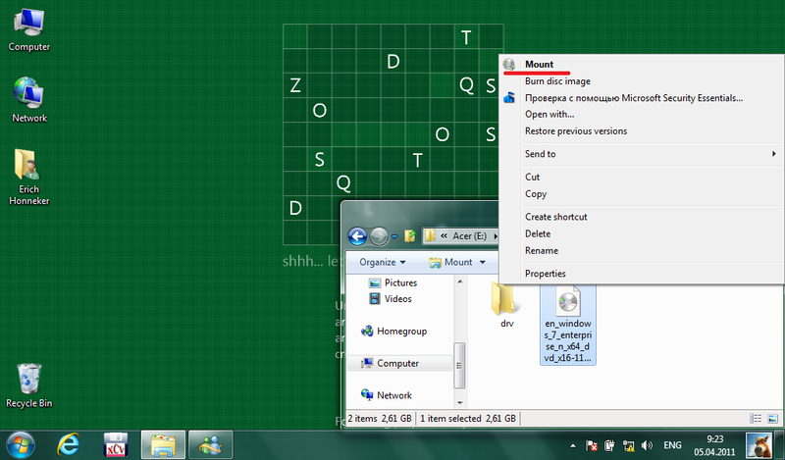Open the volume speaker tray icon

pyautogui.click(x=647, y=445)
